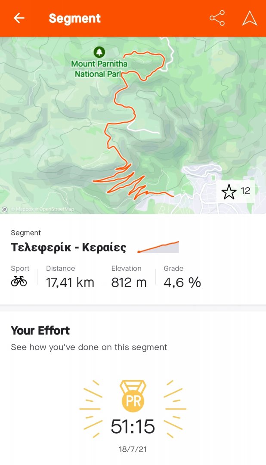Tap the segment name Τελεφερίκ - Κεραίες
Image resolution: width=266 pixels, height=465 pixels.
pos(68,248)
